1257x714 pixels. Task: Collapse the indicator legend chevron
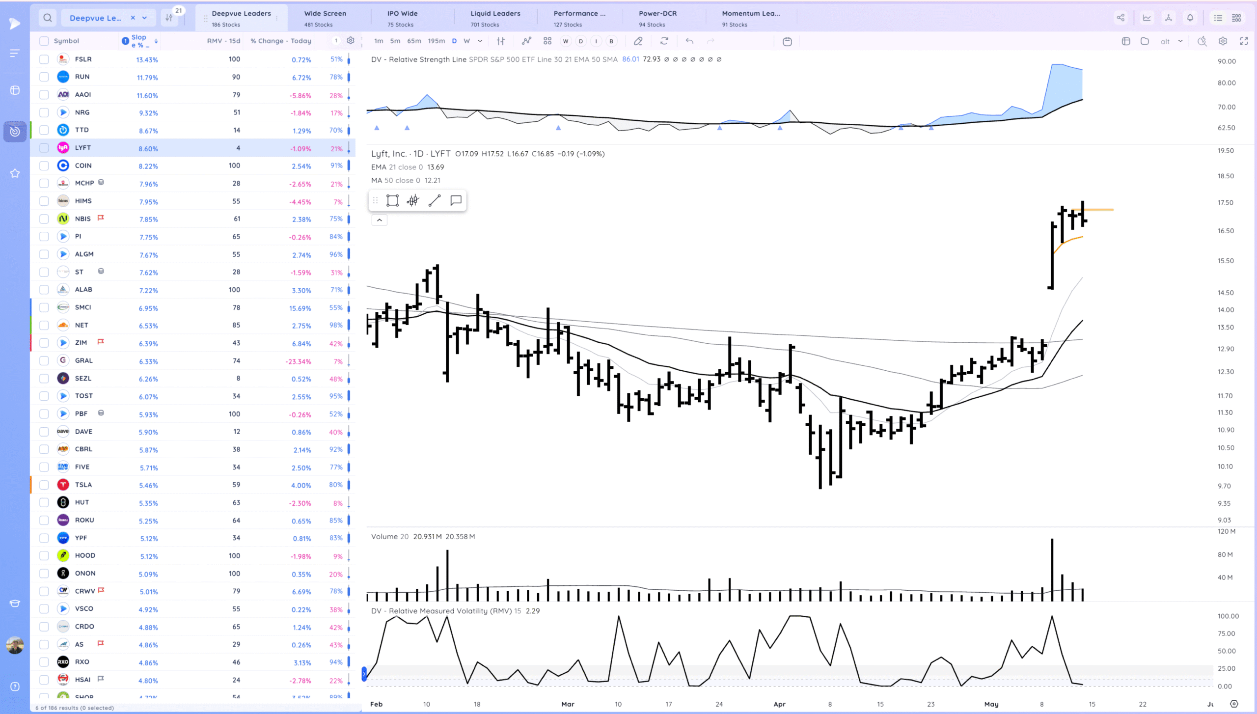click(379, 220)
